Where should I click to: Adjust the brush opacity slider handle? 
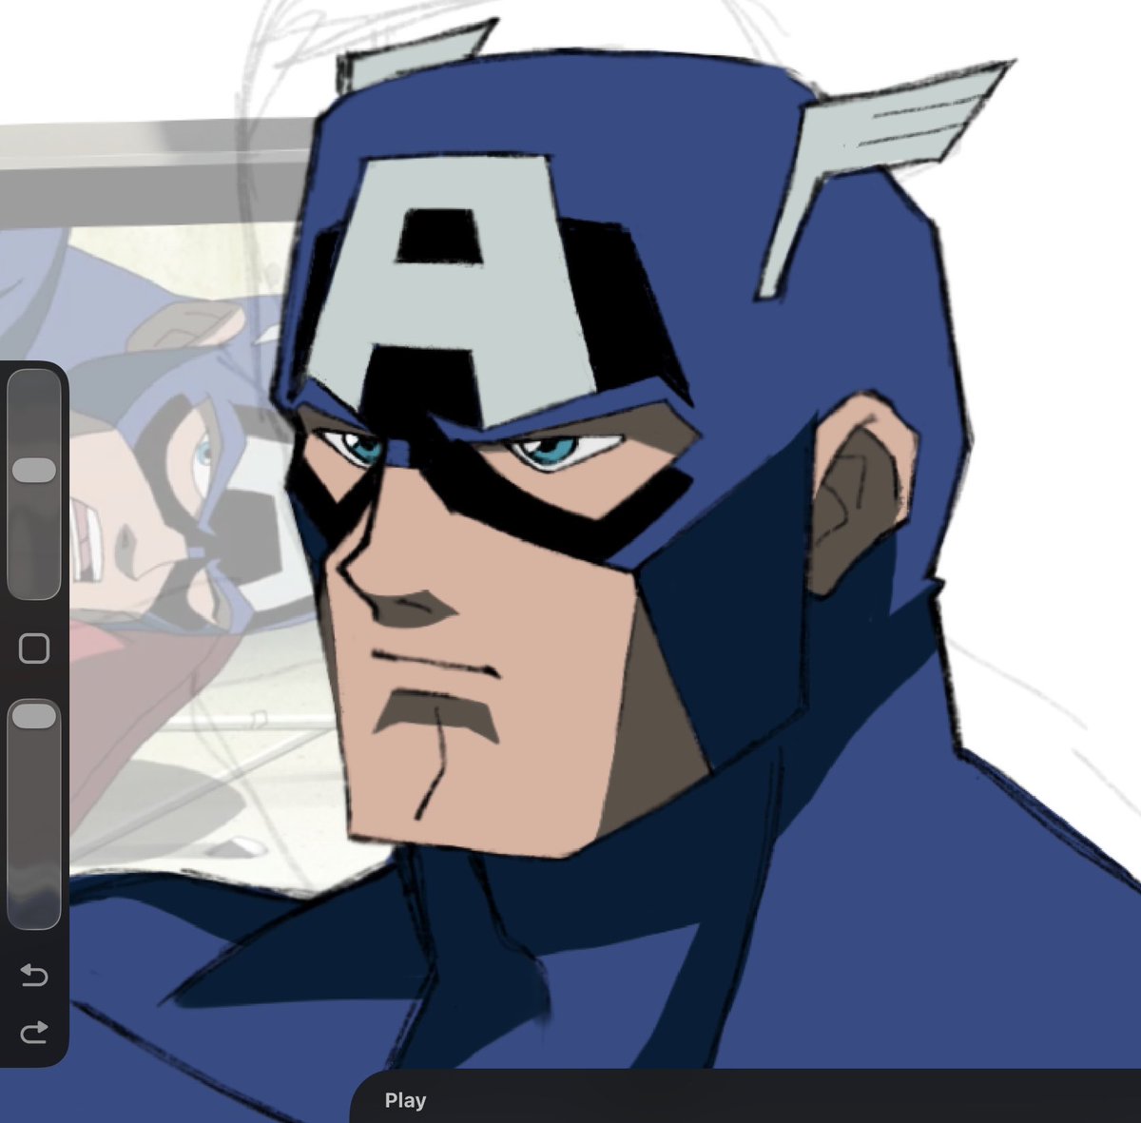pyautogui.click(x=34, y=716)
